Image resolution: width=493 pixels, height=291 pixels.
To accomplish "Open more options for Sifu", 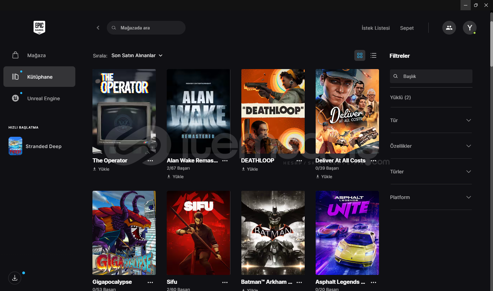I will pyautogui.click(x=225, y=282).
